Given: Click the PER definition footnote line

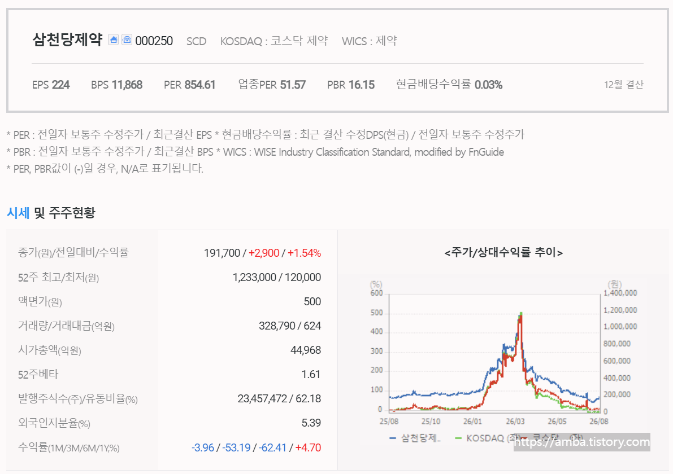Looking at the screenshot, I should tap(266, 135).
